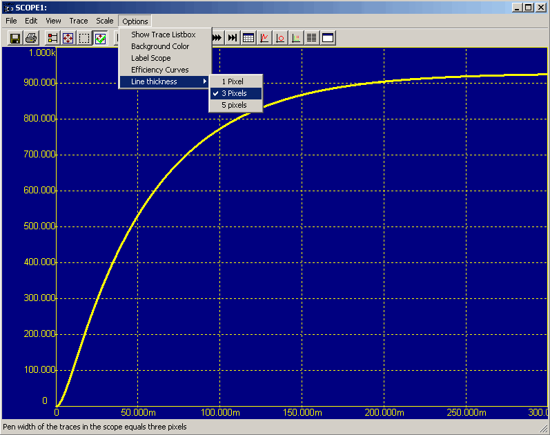
Task: Click the 1.000k Y-axis top label
Action: (42, 53)
